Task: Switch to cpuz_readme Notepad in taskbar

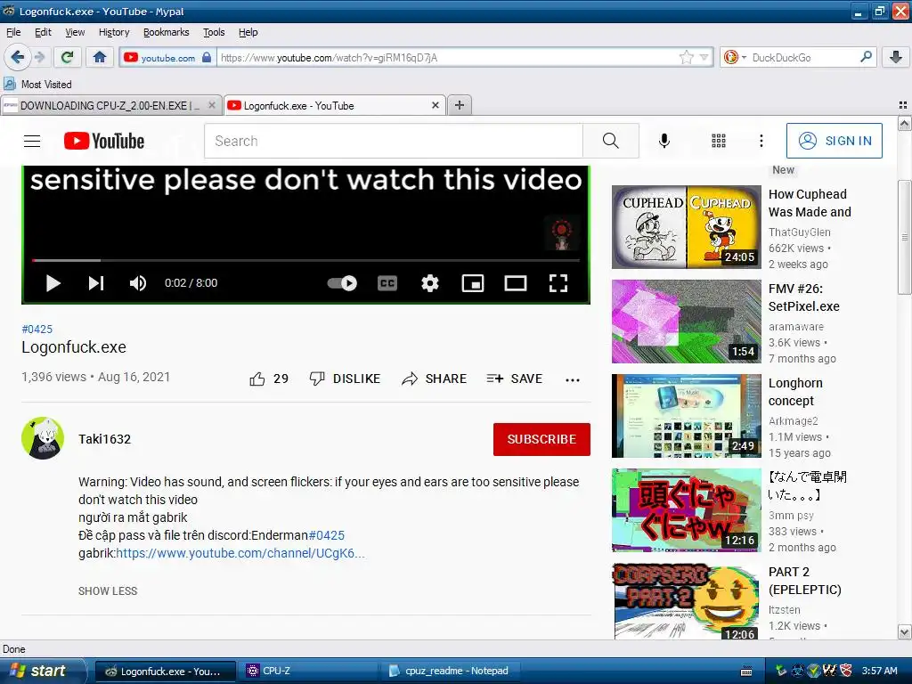Action: pos(451,671)
